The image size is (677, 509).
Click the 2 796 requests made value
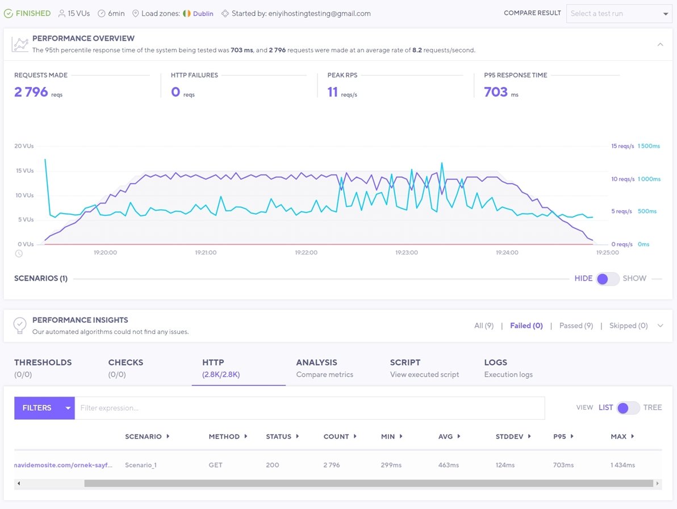[x=31, y=92]
